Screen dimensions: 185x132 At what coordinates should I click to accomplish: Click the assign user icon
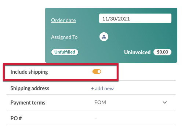104,37
